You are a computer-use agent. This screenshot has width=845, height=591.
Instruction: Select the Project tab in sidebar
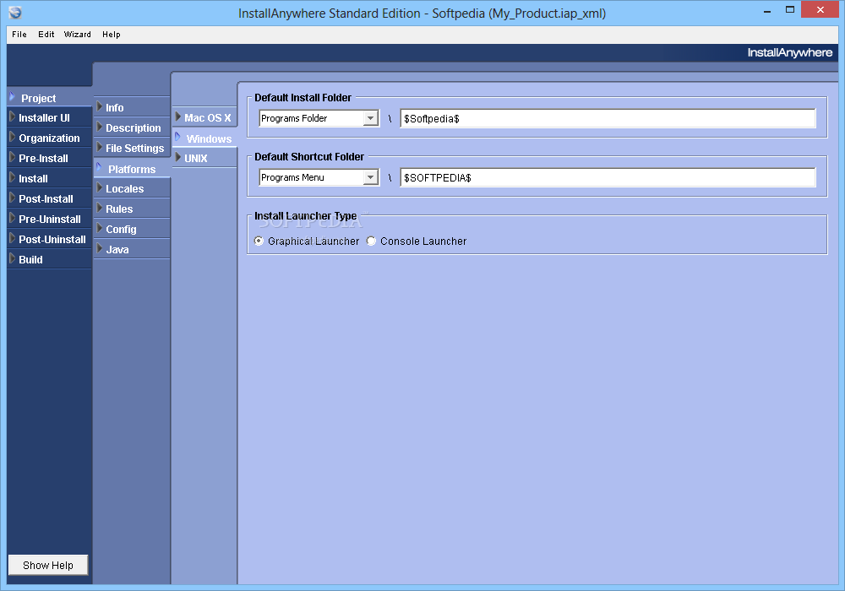[49, 98]
